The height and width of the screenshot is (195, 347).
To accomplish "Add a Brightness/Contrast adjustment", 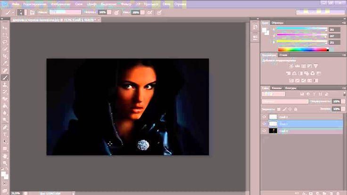I will pyautogui.click(x=291, y=66).
